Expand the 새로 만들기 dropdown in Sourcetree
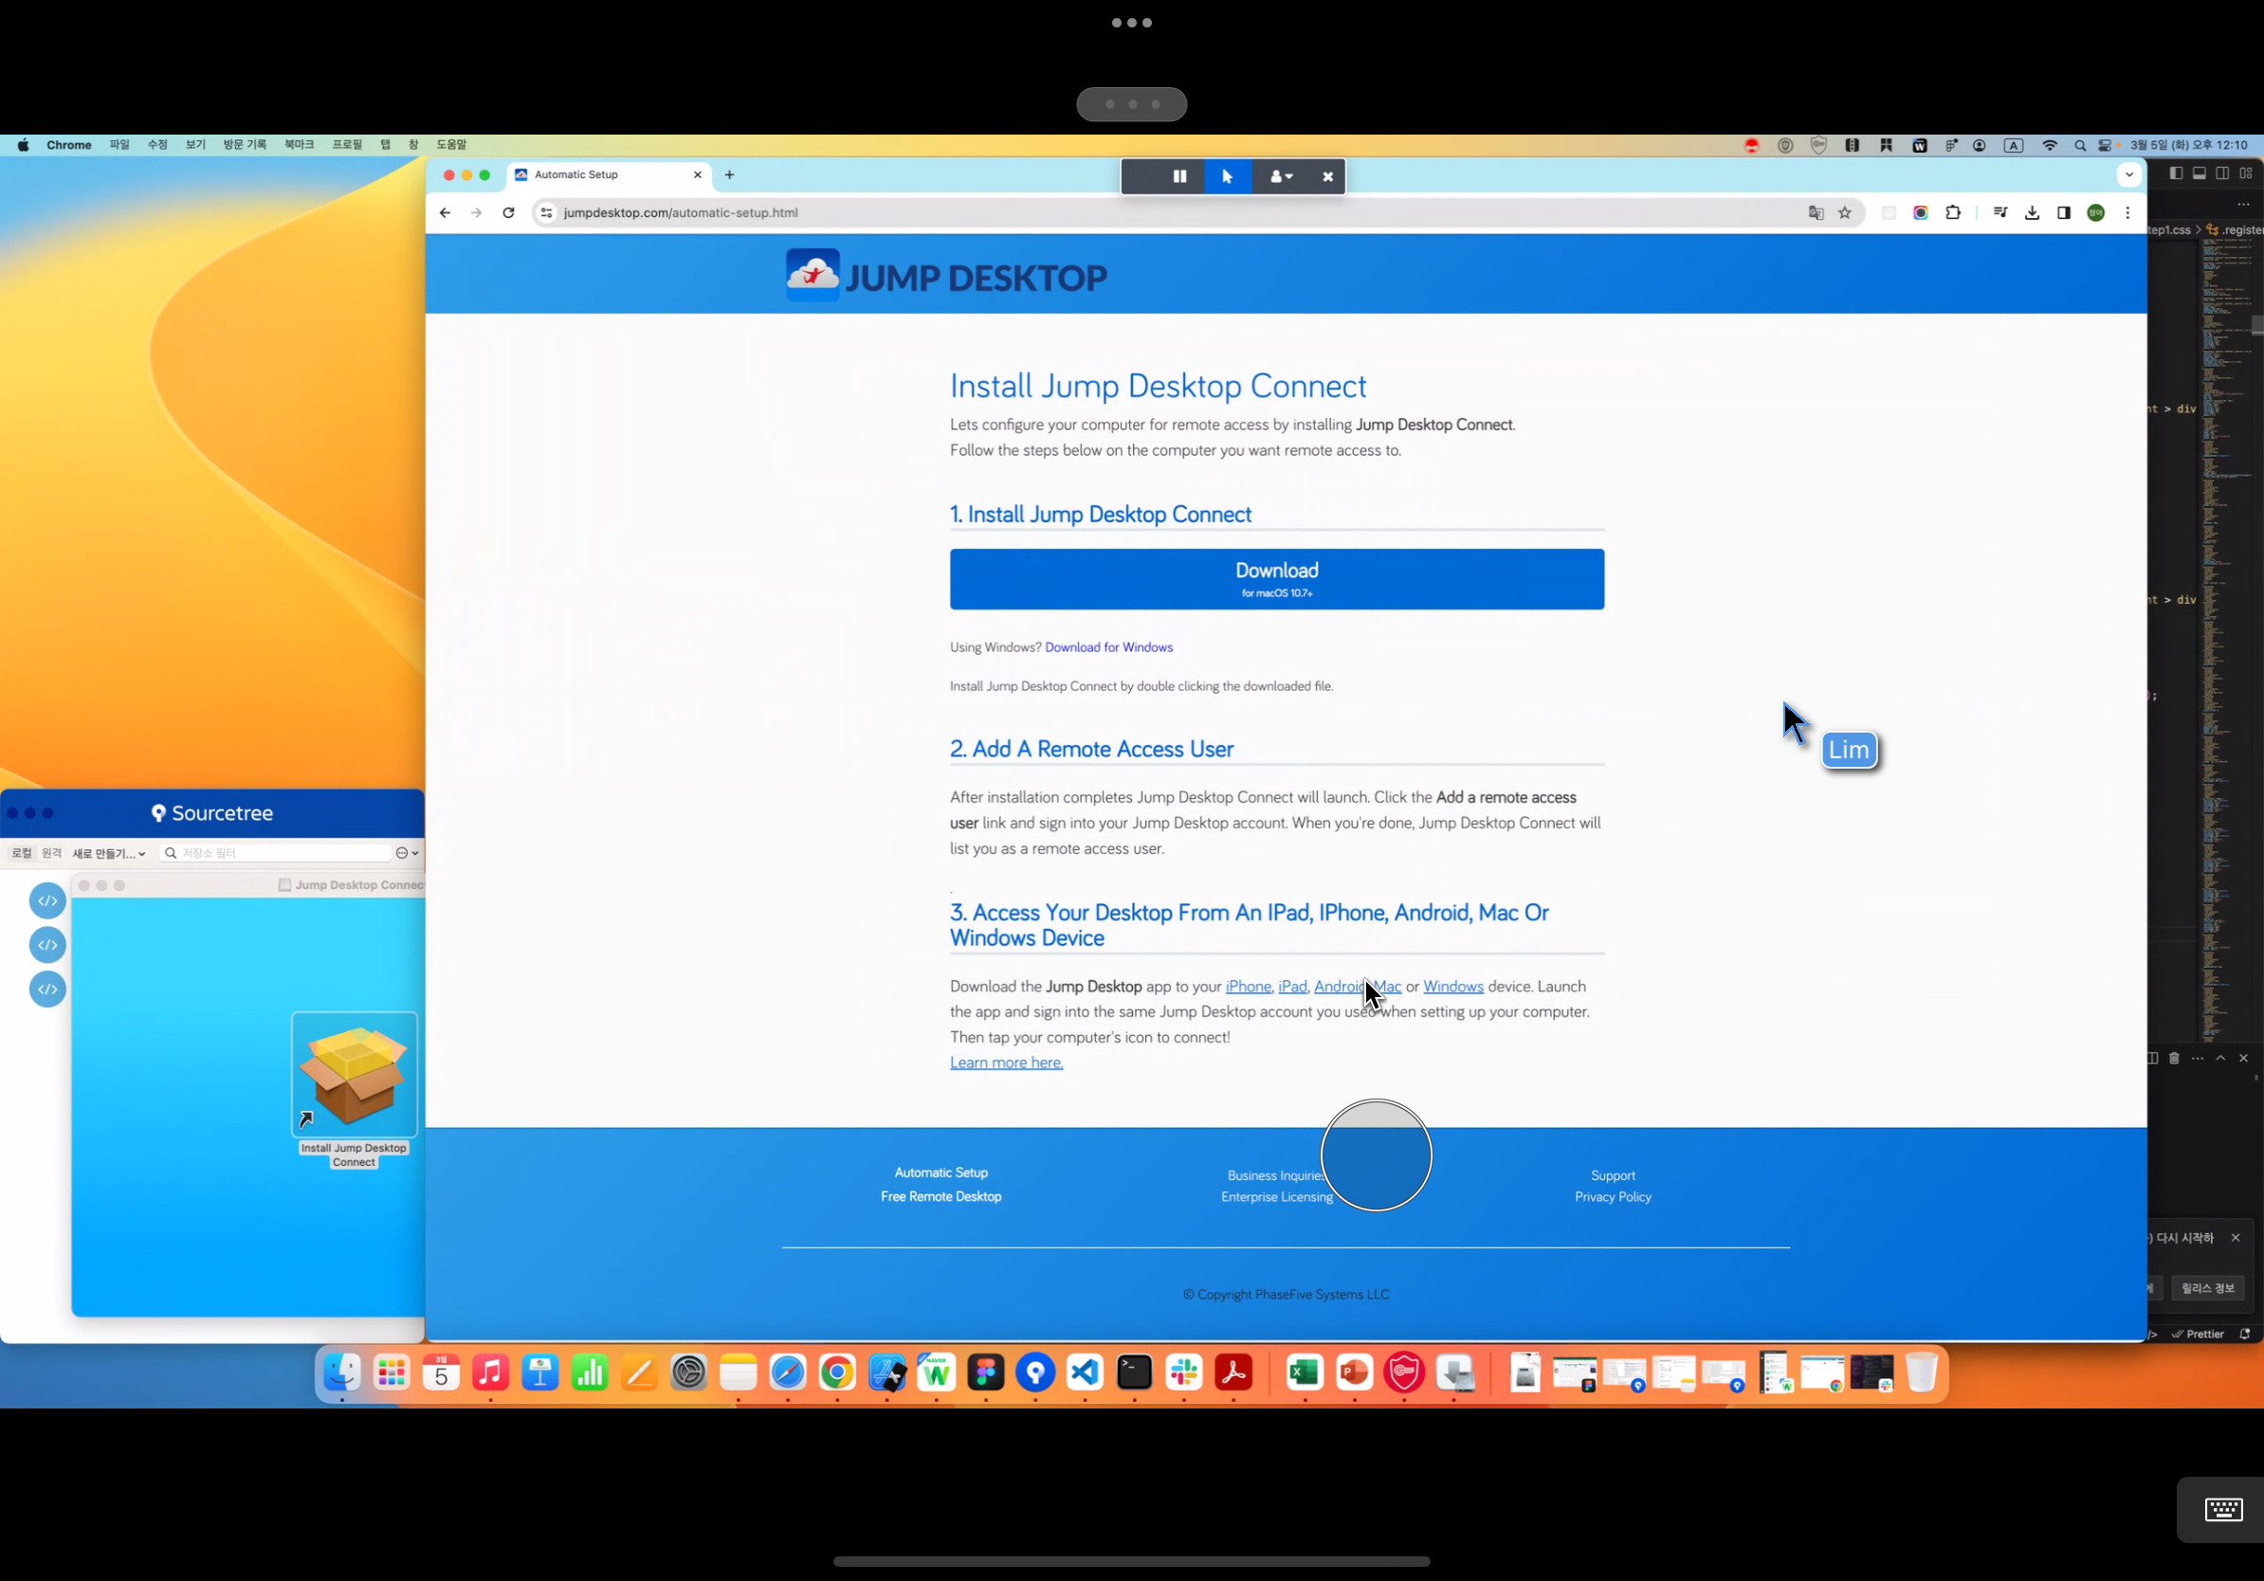 click(108, 854)
